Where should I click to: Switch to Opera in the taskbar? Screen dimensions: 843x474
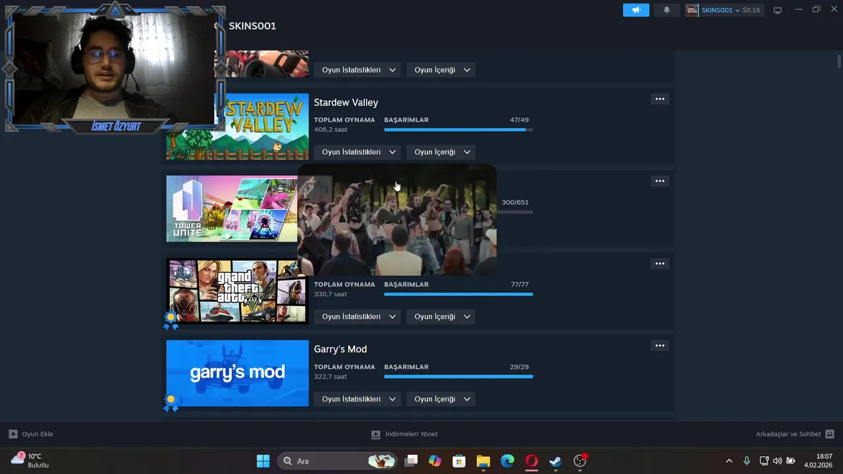(x=531, y=461)
